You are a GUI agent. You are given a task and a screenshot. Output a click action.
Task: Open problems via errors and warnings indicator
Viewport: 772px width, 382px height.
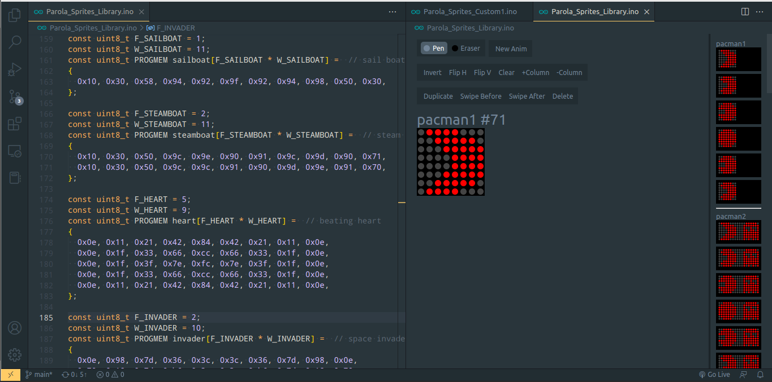click(110, 375)
